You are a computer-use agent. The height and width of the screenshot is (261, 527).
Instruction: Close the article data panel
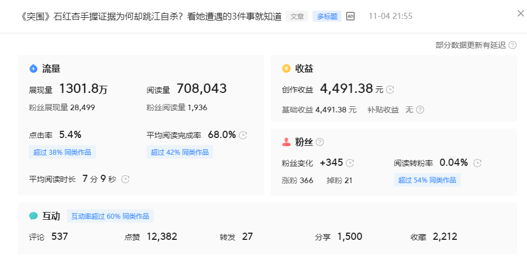520,13
